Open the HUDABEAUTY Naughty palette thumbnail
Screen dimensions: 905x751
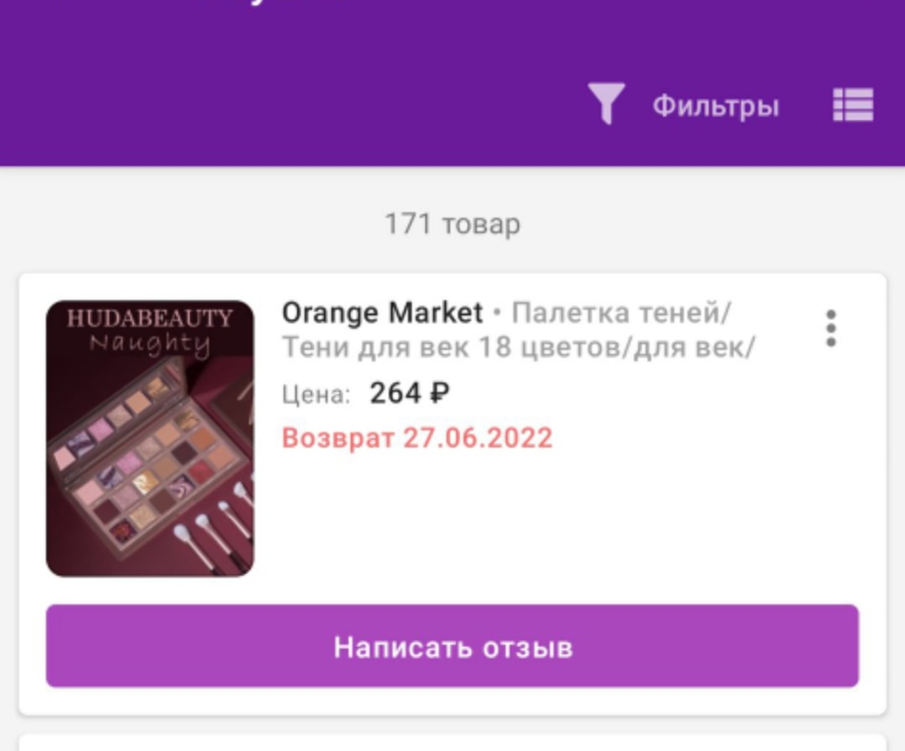point(150,438)
